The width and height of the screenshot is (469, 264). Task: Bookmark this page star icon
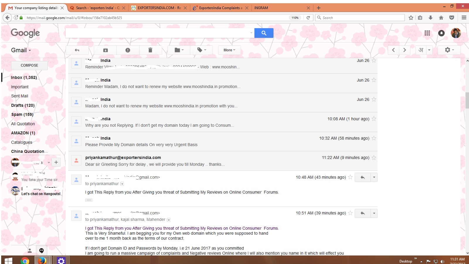pos(411,18)
